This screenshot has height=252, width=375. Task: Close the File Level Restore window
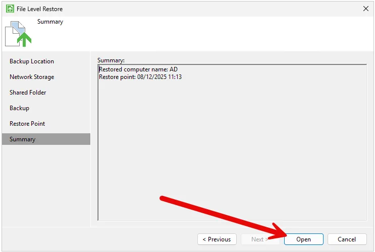[x=365, y=9]
